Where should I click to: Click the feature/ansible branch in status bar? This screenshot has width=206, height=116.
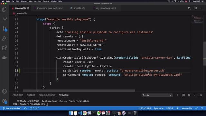coord(12,108)
